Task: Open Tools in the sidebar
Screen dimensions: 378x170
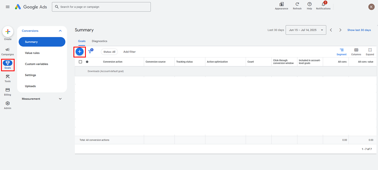Action: (8, 78)
